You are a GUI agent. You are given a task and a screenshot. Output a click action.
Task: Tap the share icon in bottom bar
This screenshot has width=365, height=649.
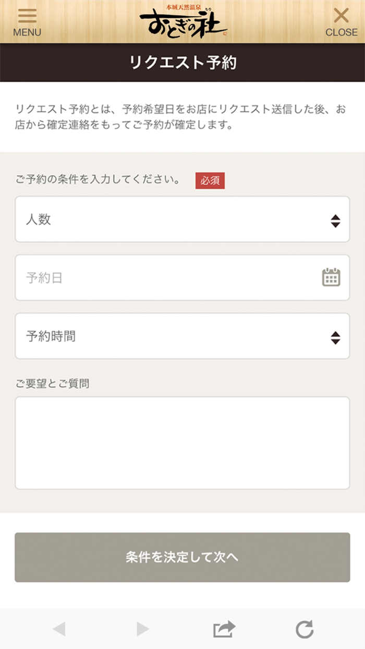223,630
